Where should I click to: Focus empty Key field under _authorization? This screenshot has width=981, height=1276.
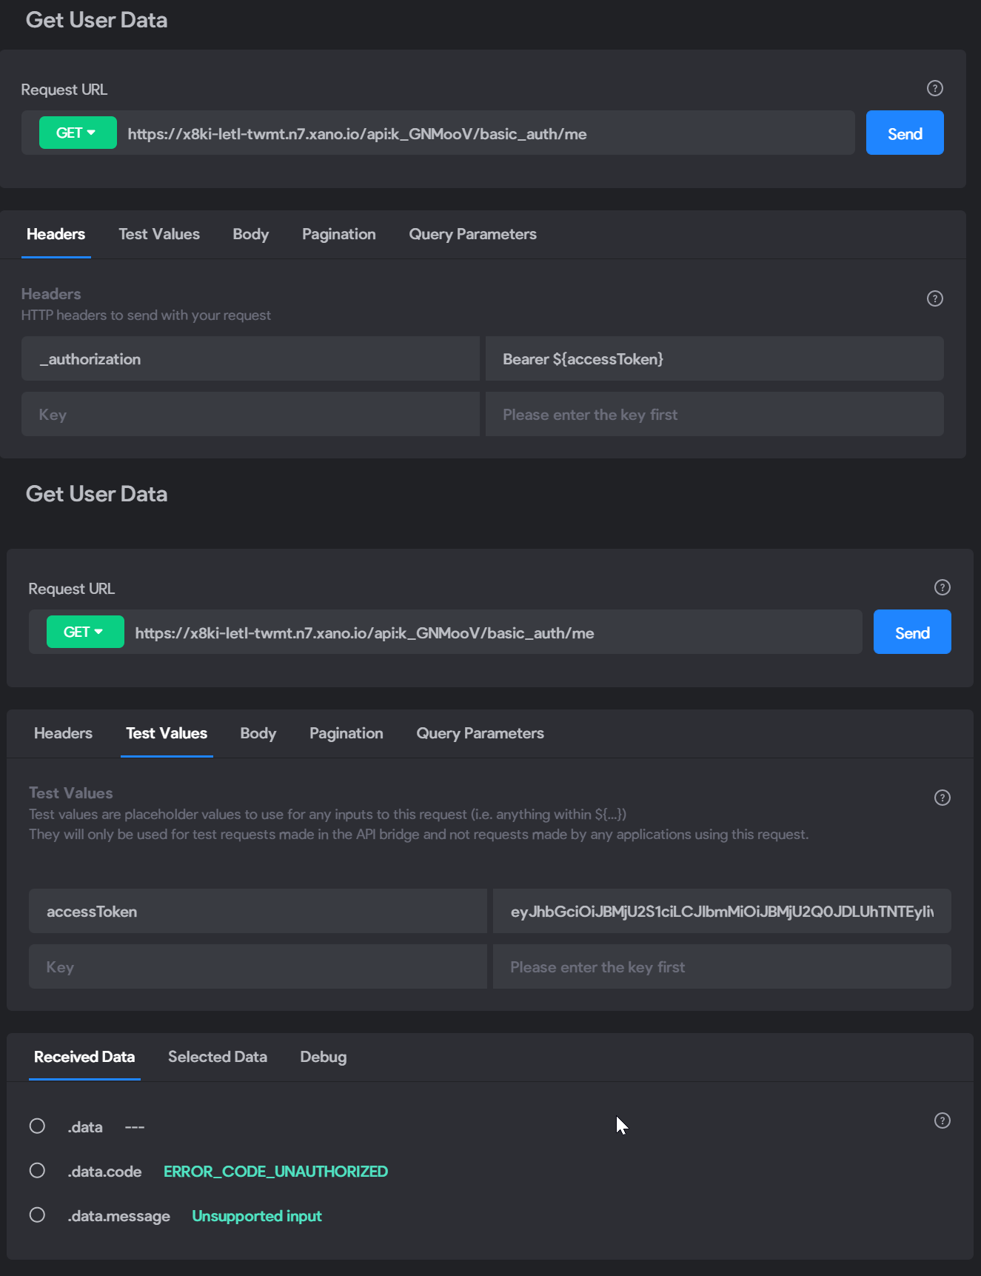pos(250,414)
